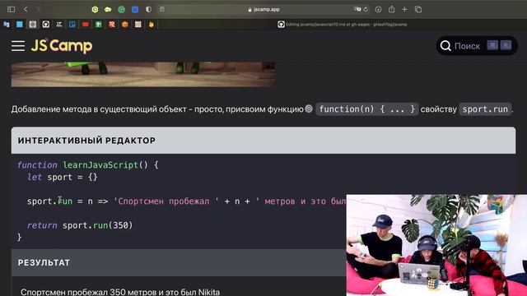
Task: Open the GitHub pinned tab
Action: (x=46, y=24)
